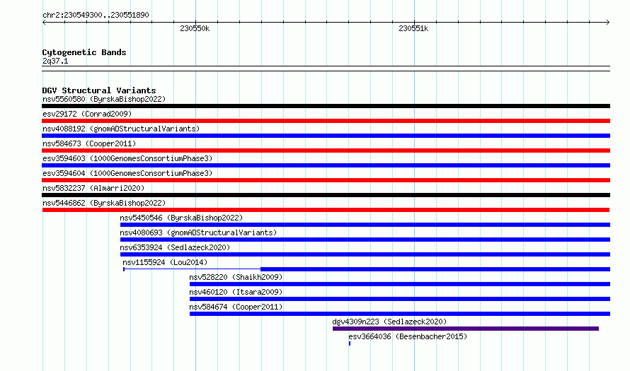Select the blue bar under nsv4080693
Screen dimensions: 630x371
[x=365, y=240]
